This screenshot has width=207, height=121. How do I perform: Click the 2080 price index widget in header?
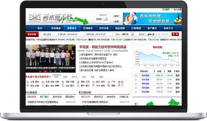click(x=102, y=18)
